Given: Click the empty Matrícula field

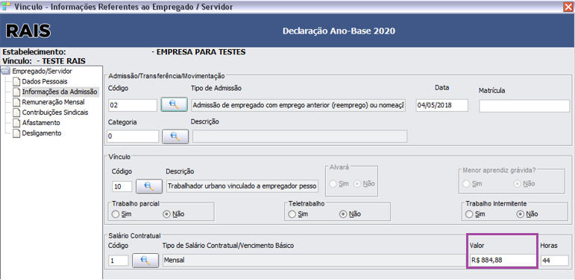Looking at the screenshot, I should tap(524, 106).
